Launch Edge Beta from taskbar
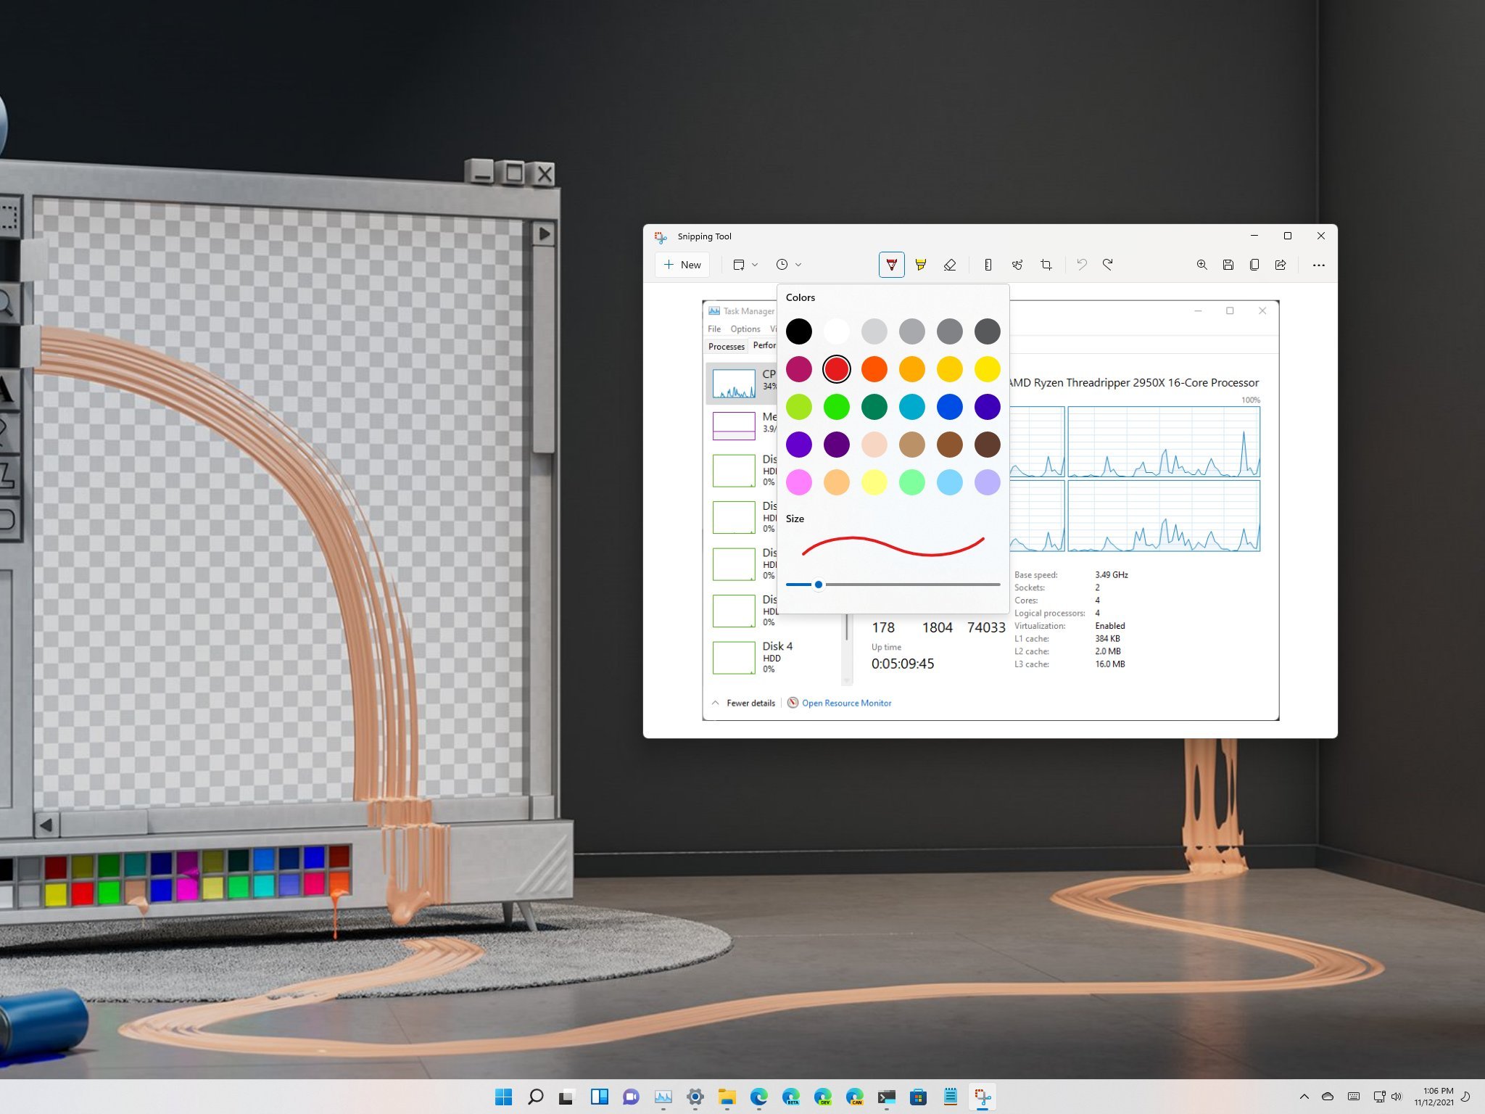Image resolution: width=1485 pixels, height=1114 pixels. click(x=790, y=1097)
